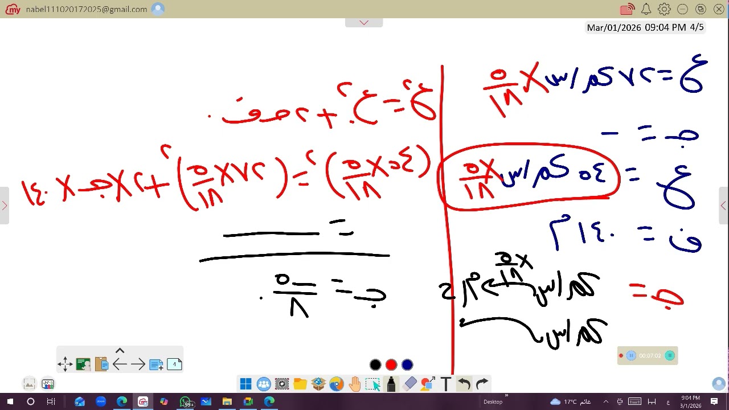The image size is (729, 410).
Task: Expand the top pull-down chevron tab
Action: (x=364, y=23)
